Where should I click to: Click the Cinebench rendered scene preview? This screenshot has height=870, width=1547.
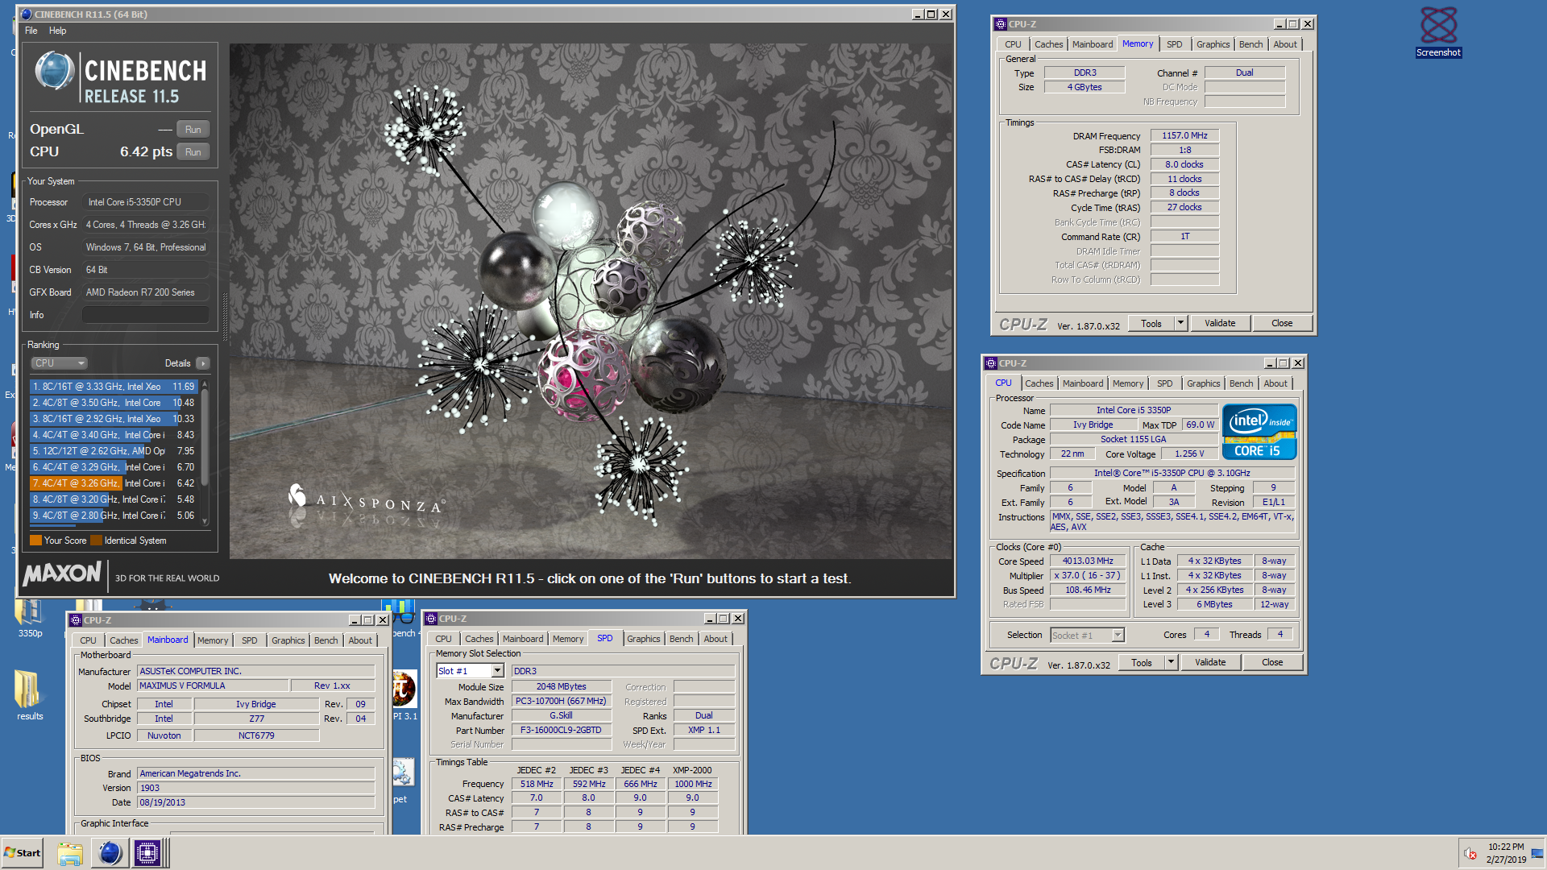(591, 301)
